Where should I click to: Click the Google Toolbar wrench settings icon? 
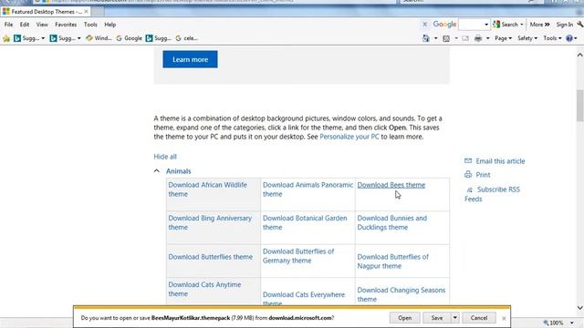pyautogui.click(x=579, y=25)
